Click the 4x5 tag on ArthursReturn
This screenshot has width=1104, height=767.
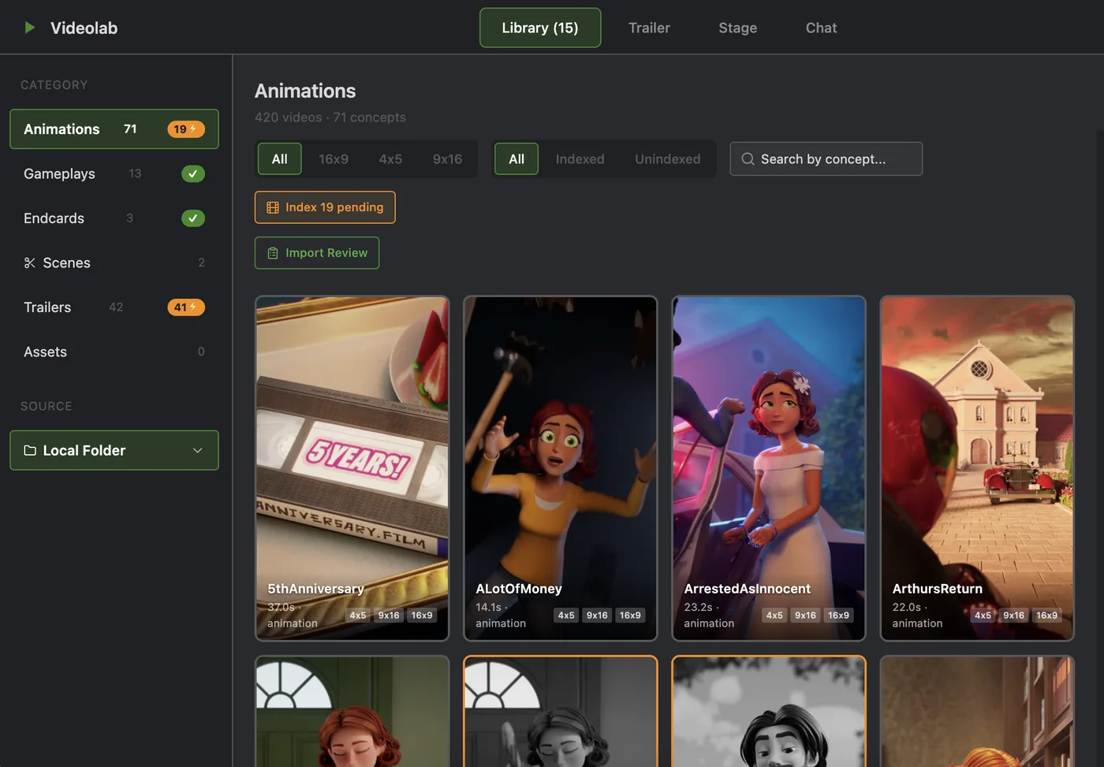tap(983, 616)
